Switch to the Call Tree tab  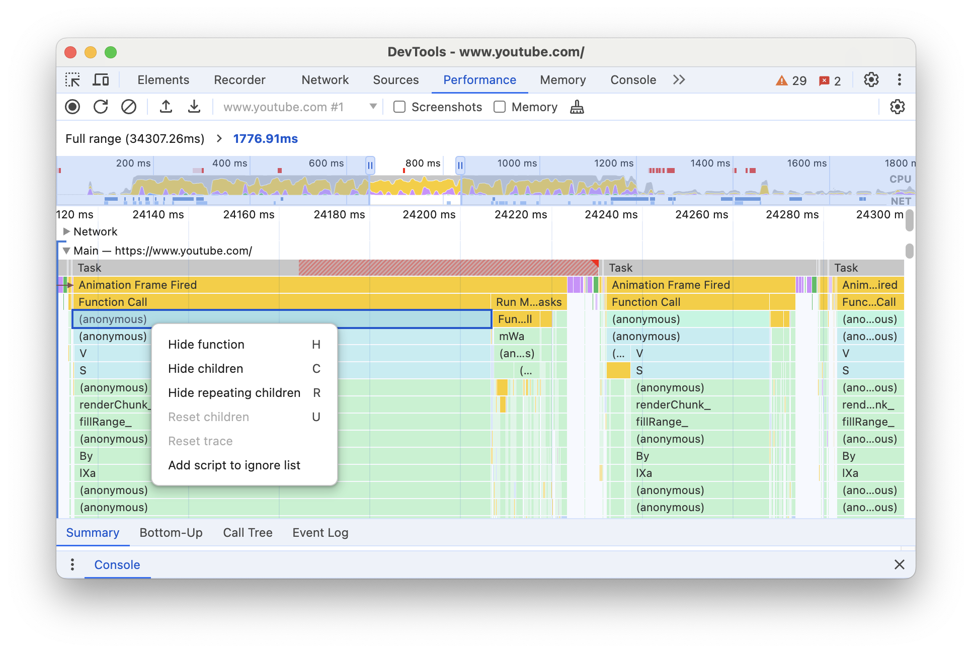(x=247, y=532)
